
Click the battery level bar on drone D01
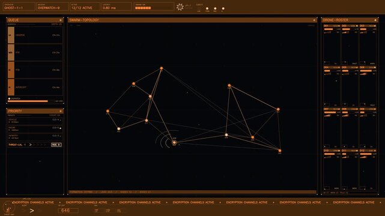point(330,29)
